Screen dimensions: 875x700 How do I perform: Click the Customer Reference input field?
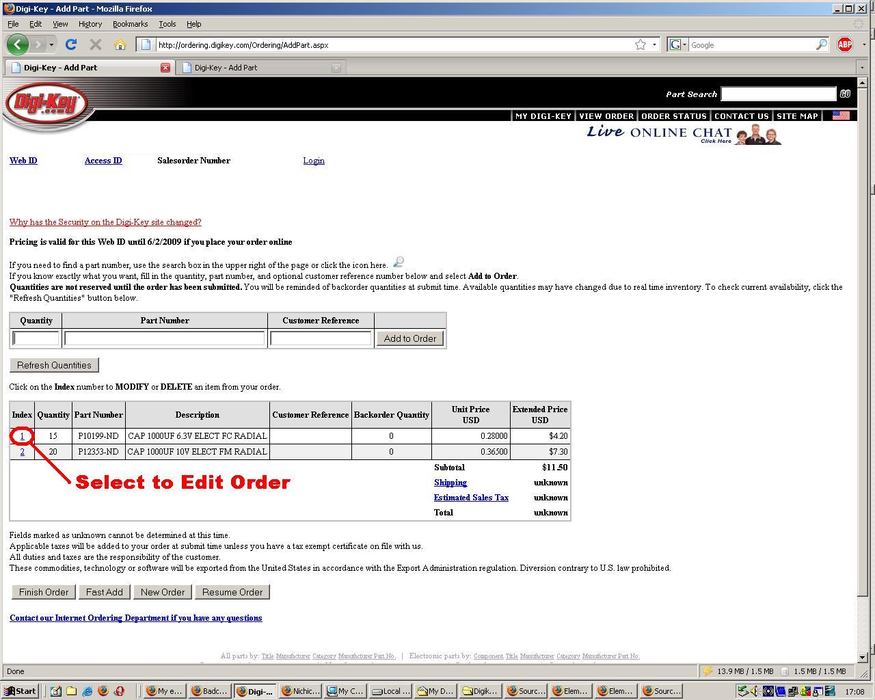(321, 338)
